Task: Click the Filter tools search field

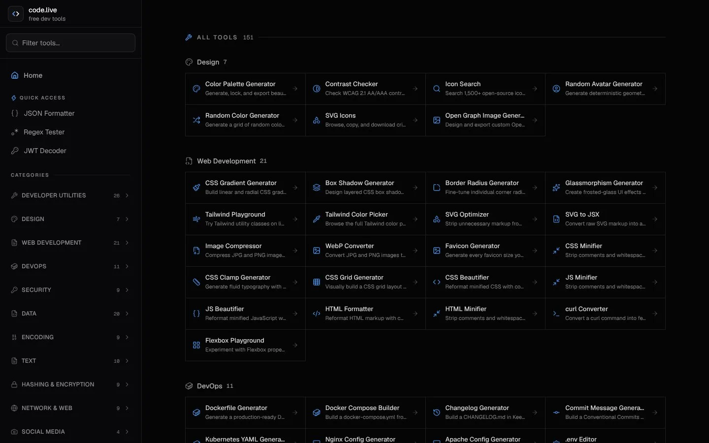Action: click(x=70, y=43)
